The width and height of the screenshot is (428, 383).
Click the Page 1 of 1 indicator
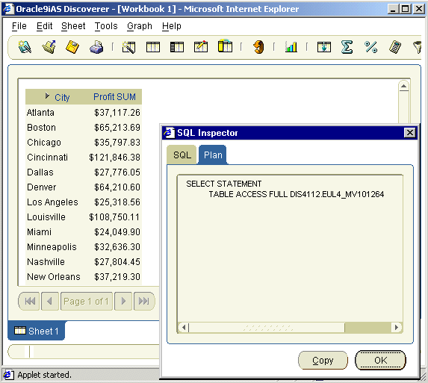(86, 301)
